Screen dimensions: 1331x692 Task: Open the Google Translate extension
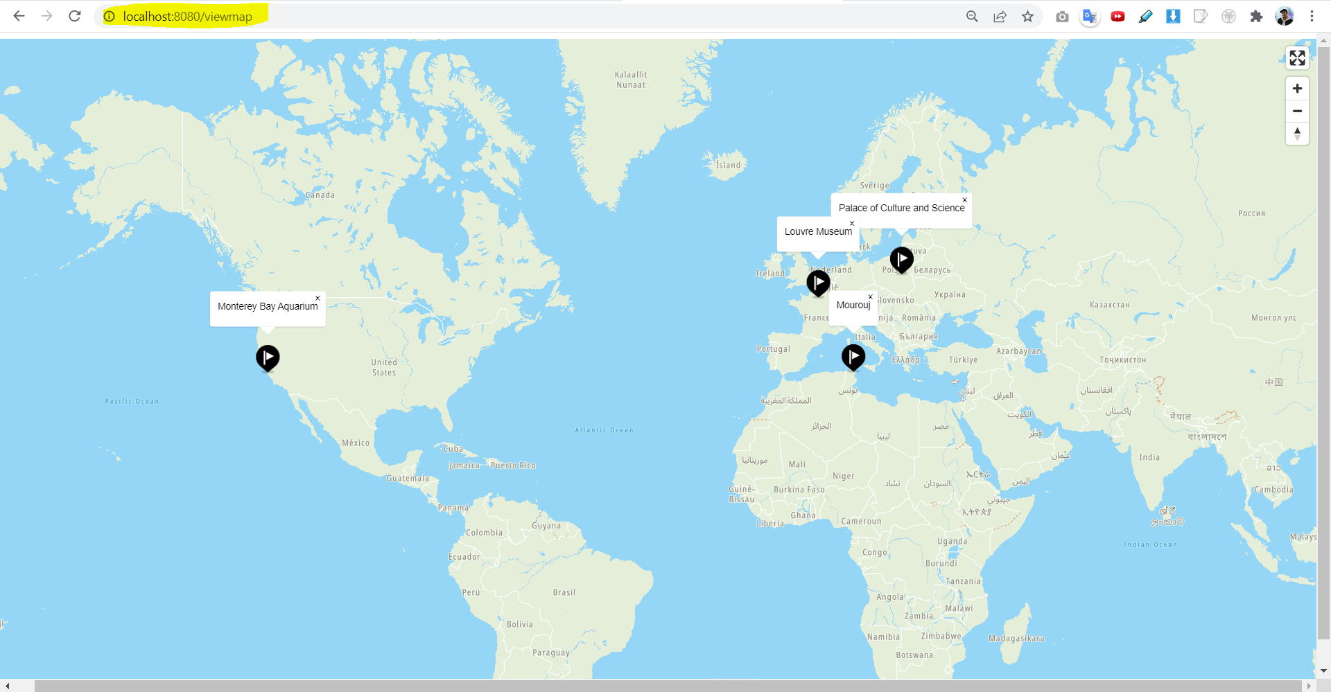coord(1090,17)
